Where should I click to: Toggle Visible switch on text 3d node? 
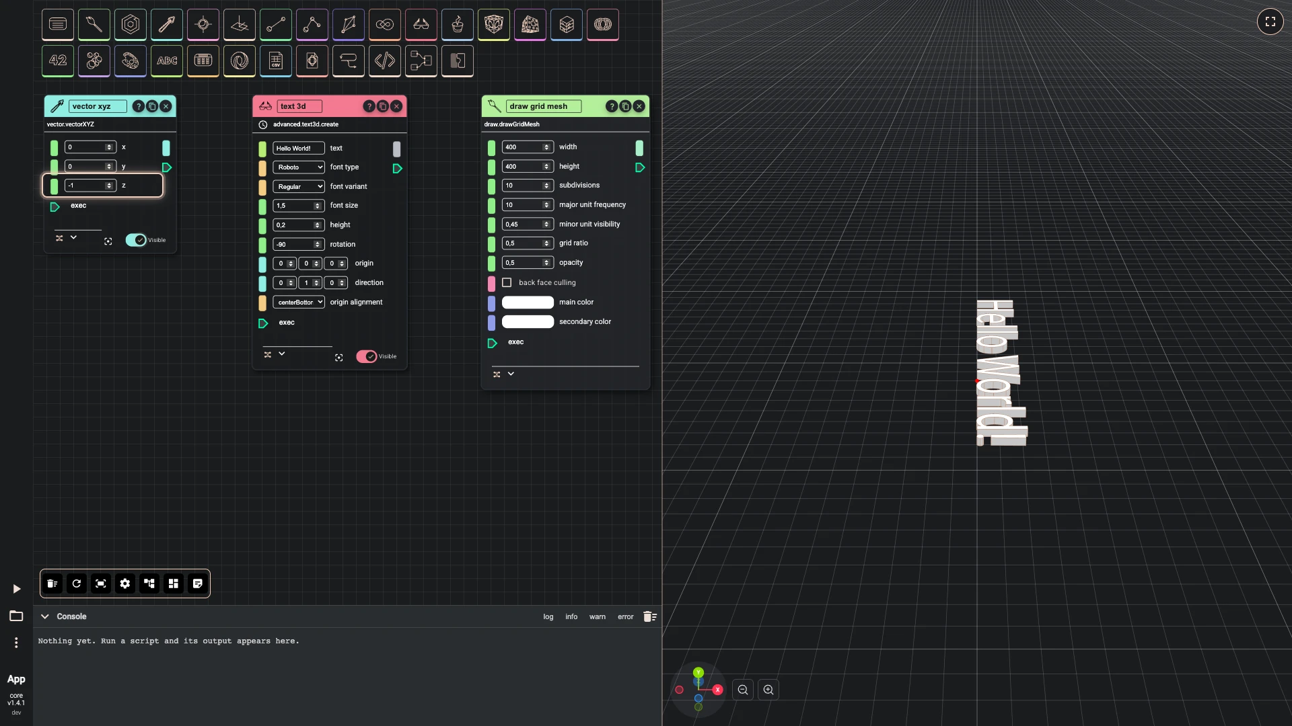click(367, 356)
